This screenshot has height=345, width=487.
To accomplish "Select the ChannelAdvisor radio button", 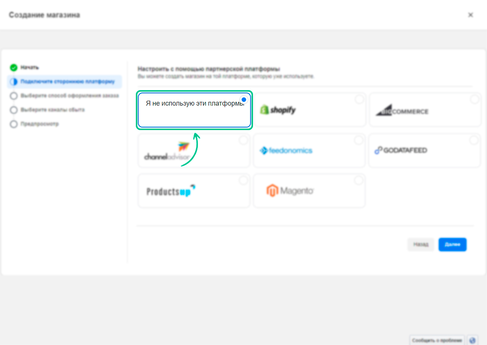I will 243,140.
